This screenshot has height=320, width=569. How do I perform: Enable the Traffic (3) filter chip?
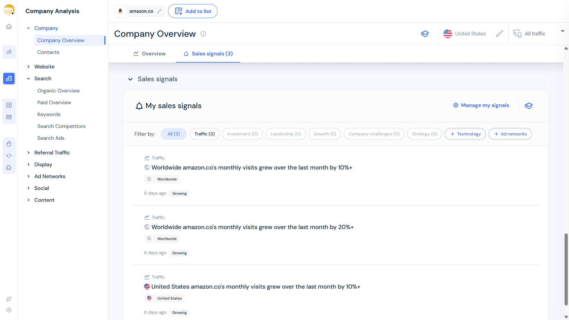[x=204, y=134]
